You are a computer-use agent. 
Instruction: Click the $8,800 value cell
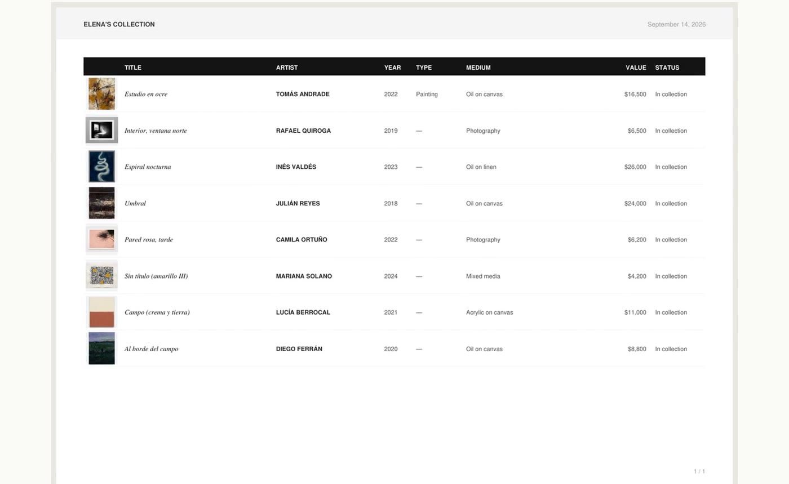[637, 348]
